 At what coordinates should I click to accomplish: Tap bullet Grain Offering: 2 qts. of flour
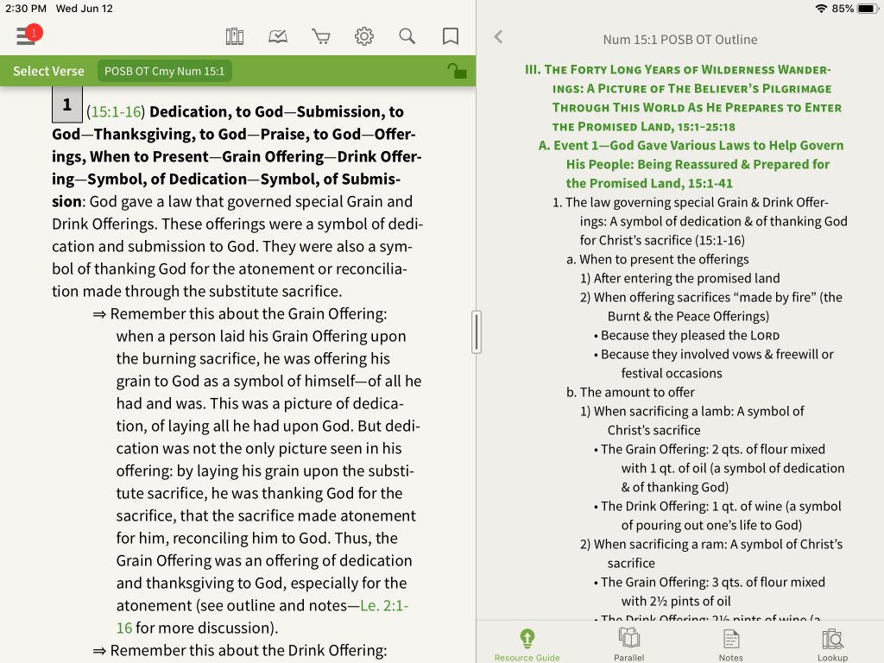coord(719,468)
